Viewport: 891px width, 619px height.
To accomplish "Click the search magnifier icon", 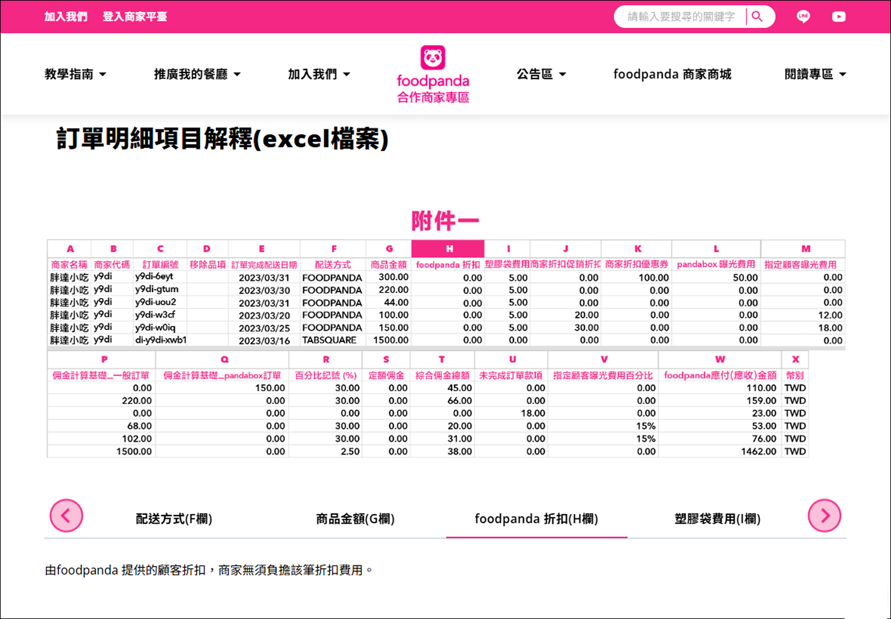I will pos(757,16).
